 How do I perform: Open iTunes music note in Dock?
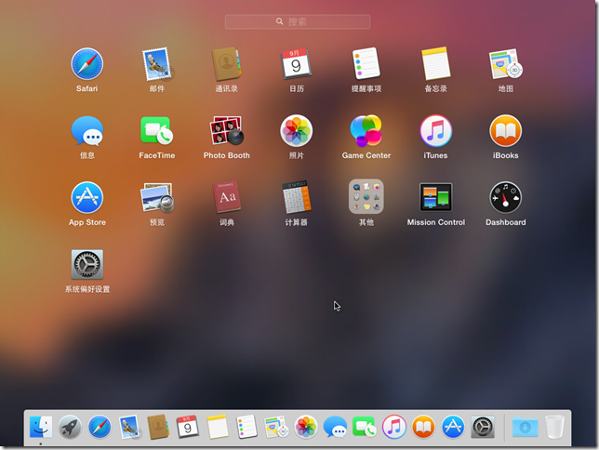coord(393,427)
